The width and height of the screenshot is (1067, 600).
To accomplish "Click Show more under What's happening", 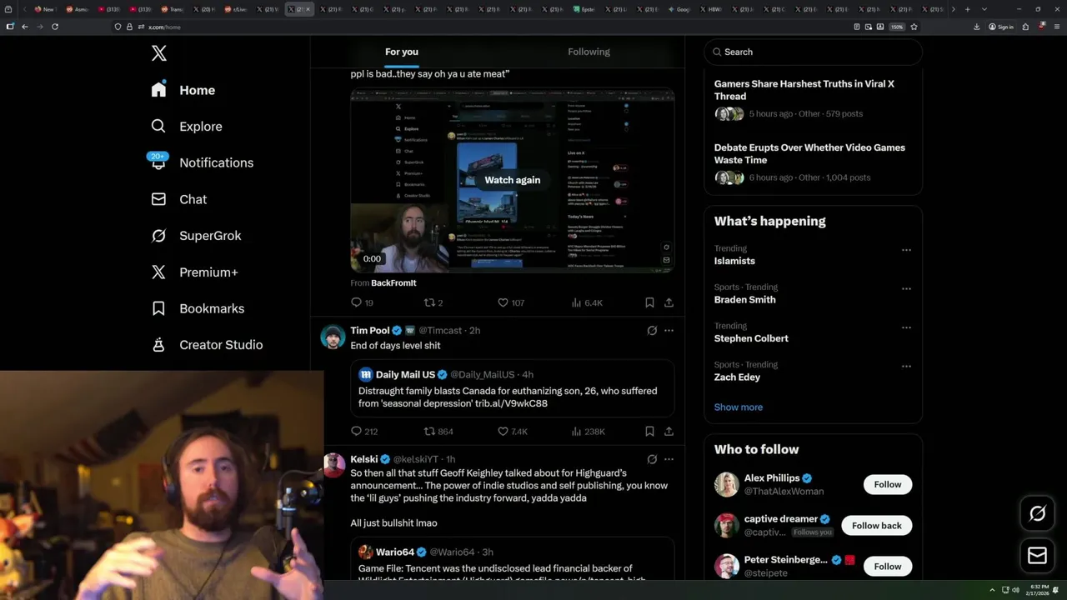I will click(738, 407).
